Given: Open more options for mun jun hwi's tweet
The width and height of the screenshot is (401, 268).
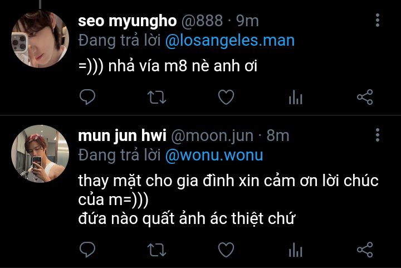Looking at the screenshot, I should click(x=378, y=135).
